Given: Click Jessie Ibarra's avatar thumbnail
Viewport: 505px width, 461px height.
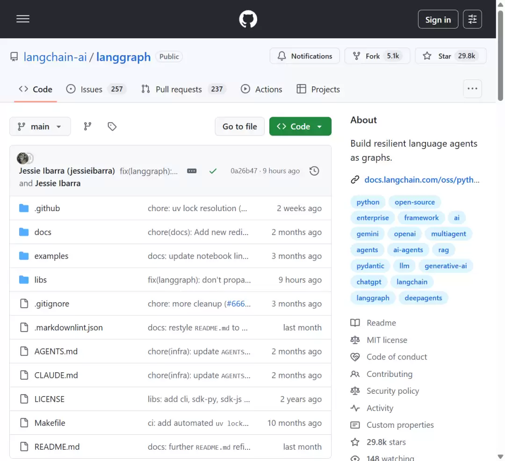Looking at the screenshot, I should [22, 158].
